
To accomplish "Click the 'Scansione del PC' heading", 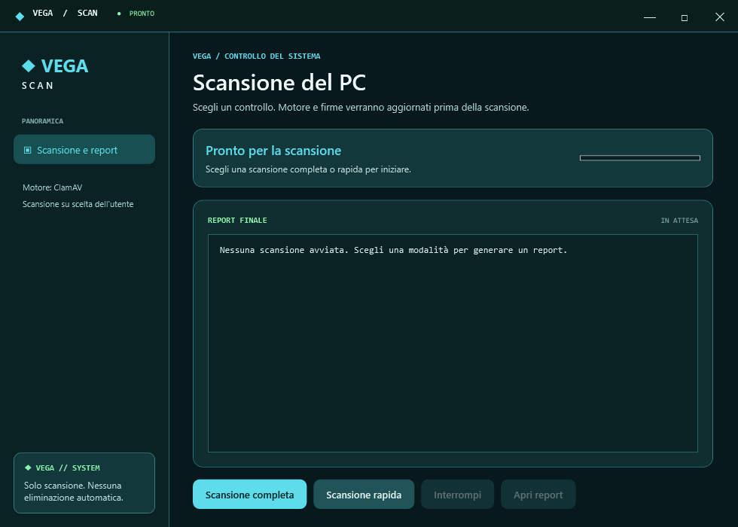I will [279, 83].
